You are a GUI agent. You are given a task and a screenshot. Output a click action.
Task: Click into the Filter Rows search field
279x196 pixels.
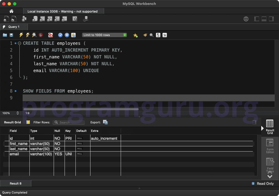pos(69,122)
